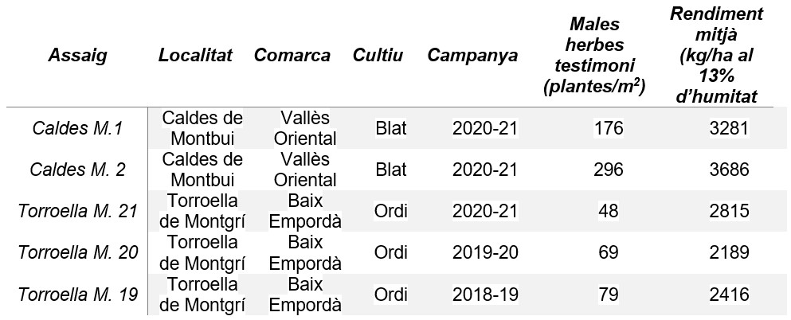Select the Blat cell in Caldes M.1 row
Viewport: 791px width, 320px height.
tap(391, 128)
